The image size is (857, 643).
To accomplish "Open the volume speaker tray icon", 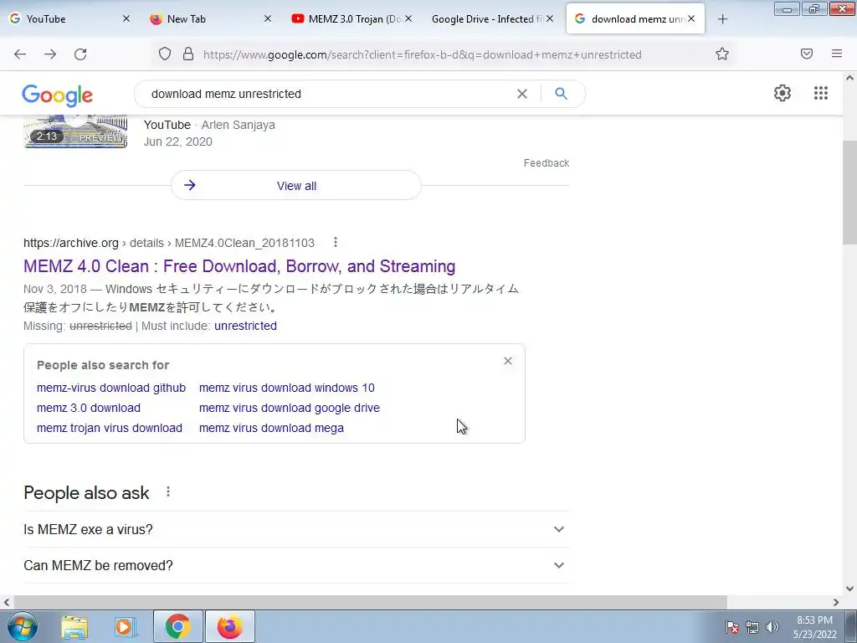I will point(772,627).
